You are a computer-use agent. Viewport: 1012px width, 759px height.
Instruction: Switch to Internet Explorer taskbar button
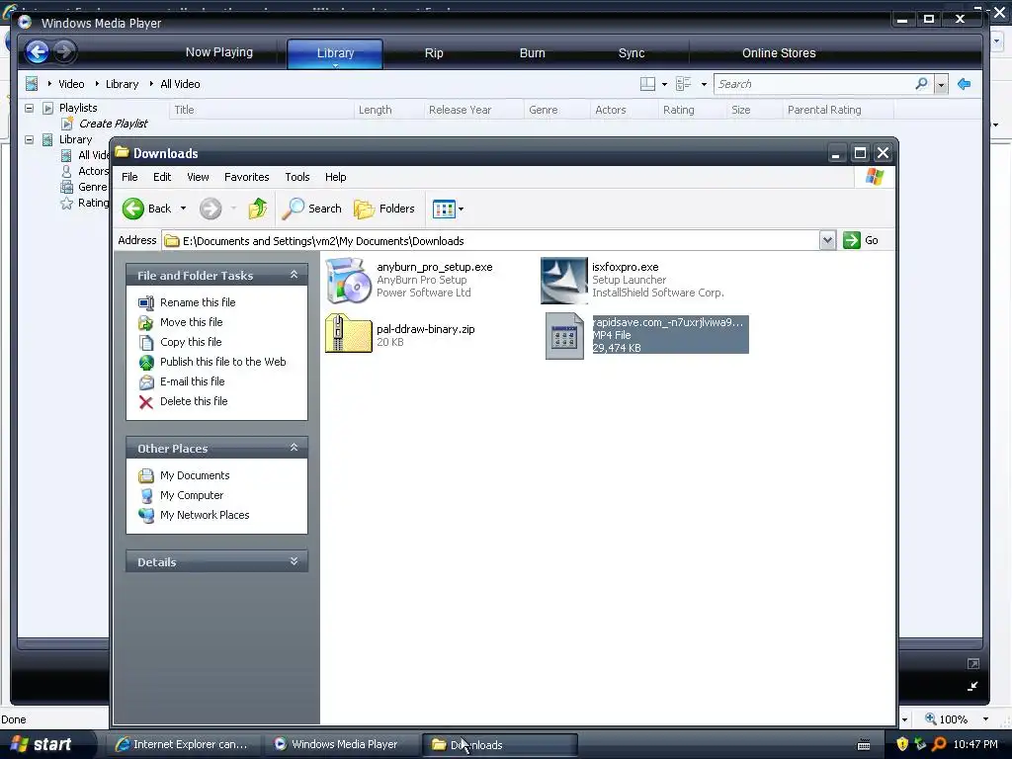tap(181, 744)
